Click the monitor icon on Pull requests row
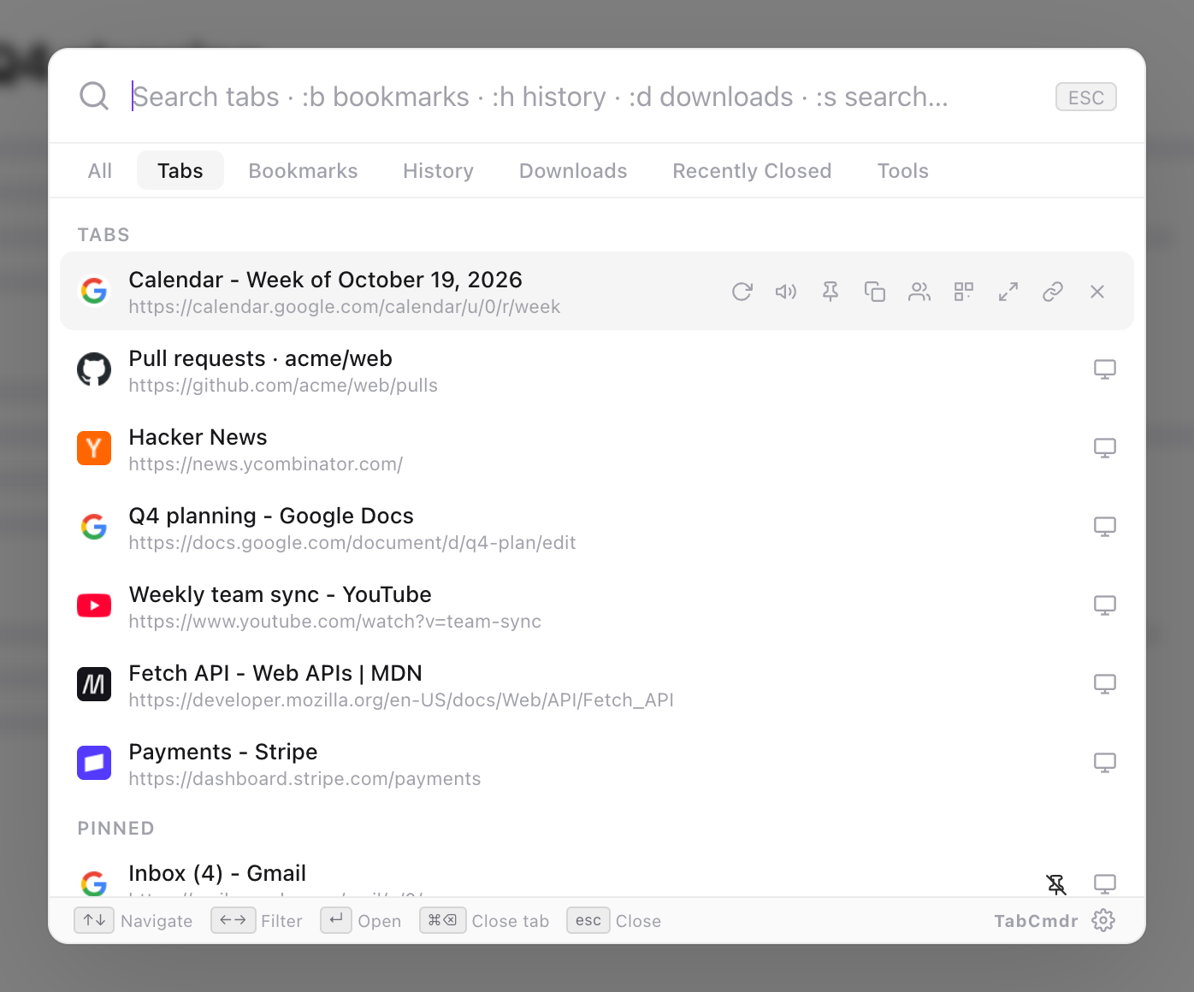The height and width of the screenshot is (992, 1194). pos(1105,369)
